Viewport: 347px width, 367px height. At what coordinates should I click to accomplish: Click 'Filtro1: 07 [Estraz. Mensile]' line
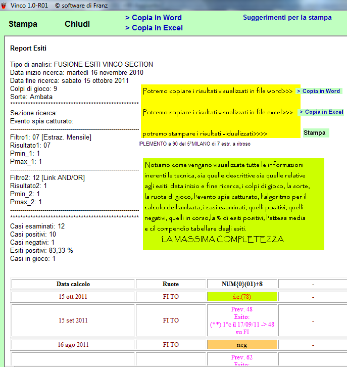pos(51,137)
